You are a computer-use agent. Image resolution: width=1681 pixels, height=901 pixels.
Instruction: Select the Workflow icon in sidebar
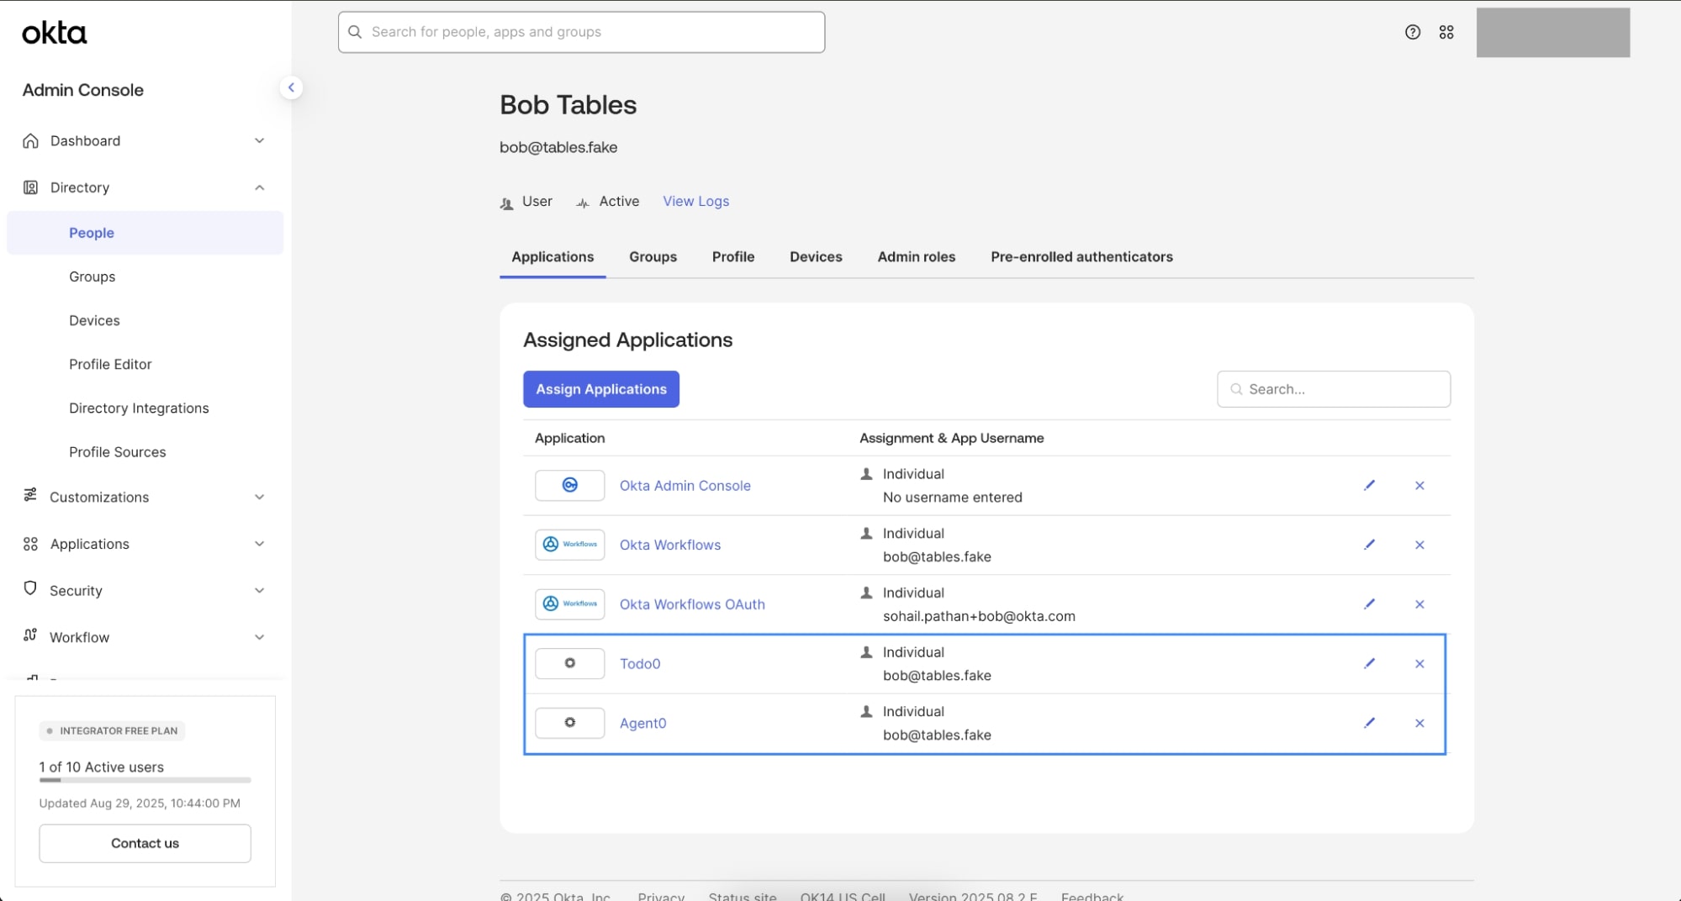[x=30, y=636]
